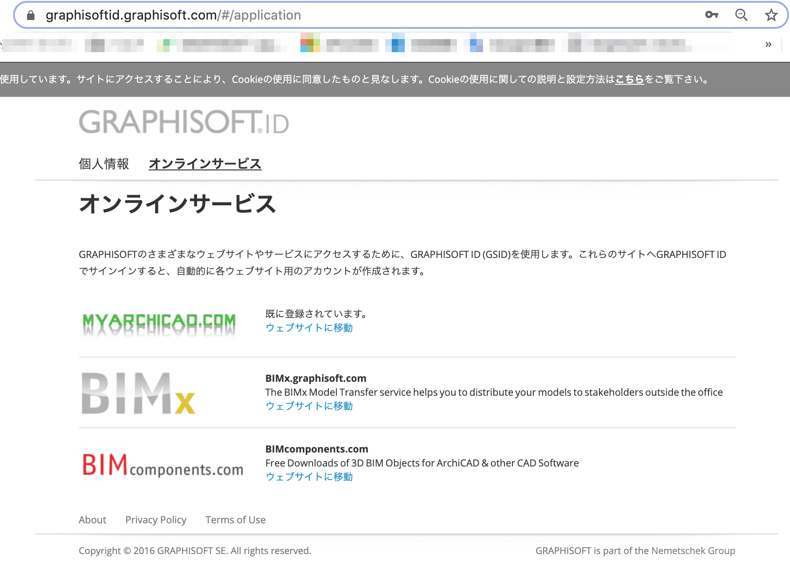Open the Terms of Use footer link
The width and height of the screenshot is (790, 568).
pyautogui.click(x=235, y=520)
